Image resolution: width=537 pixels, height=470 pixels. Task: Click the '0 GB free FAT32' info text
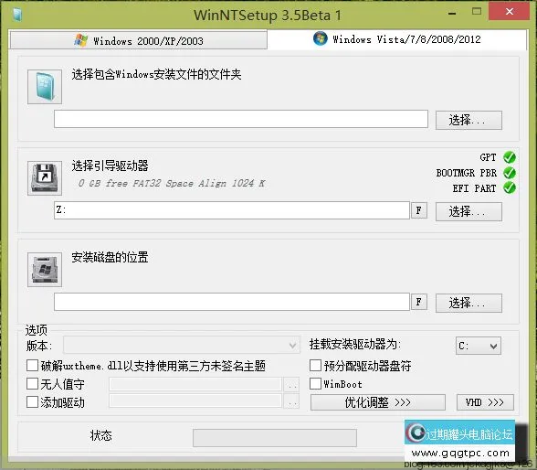tap(172, 183)
